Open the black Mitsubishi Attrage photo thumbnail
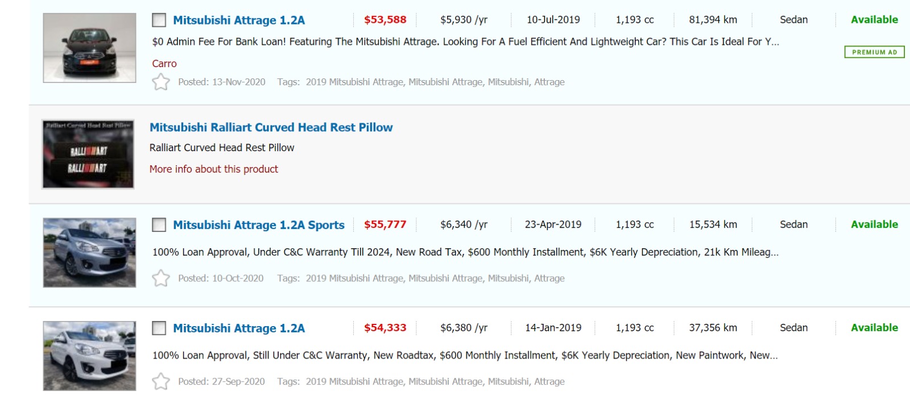 [x=89, y=48]
